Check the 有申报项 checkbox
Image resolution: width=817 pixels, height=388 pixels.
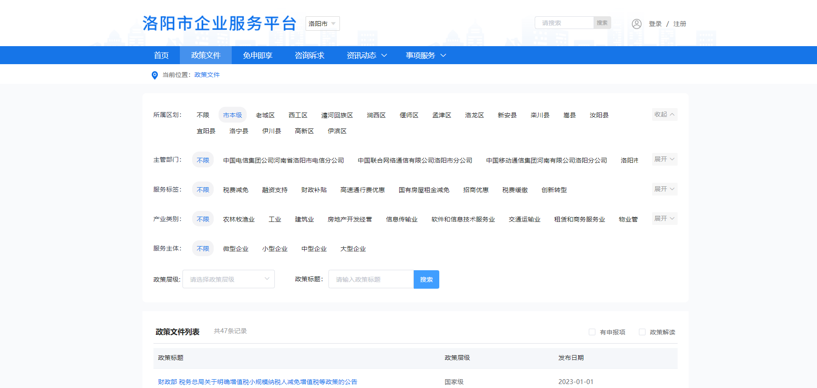592,332
